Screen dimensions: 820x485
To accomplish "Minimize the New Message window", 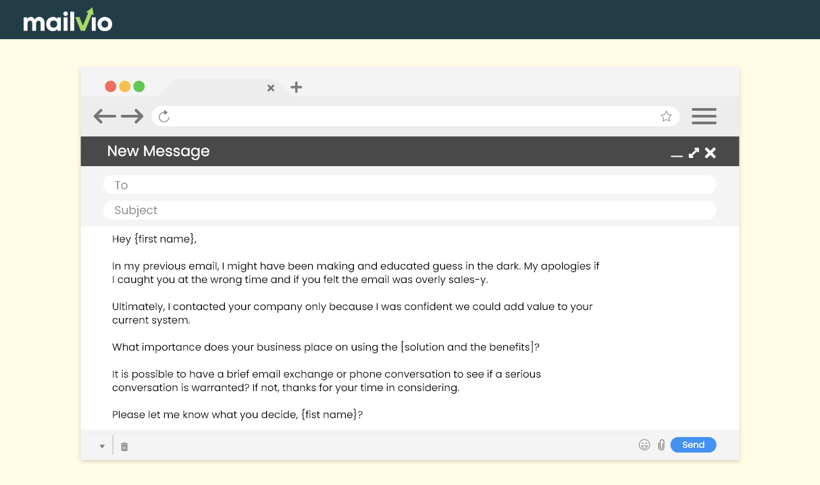I will [677, 155].
